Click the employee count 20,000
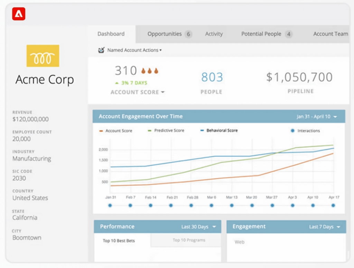Screen dimensions: 354x268 click(21, 139)
